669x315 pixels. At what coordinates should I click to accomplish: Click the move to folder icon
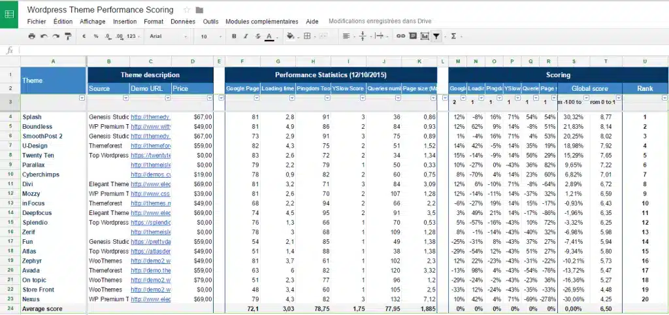click(x=199, y=10)
